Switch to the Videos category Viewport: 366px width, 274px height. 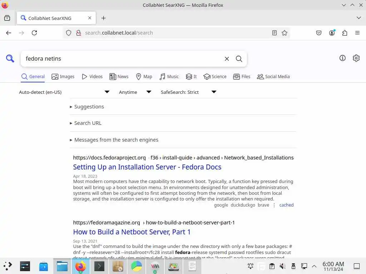pyautogui.click(x=92, y=77)
